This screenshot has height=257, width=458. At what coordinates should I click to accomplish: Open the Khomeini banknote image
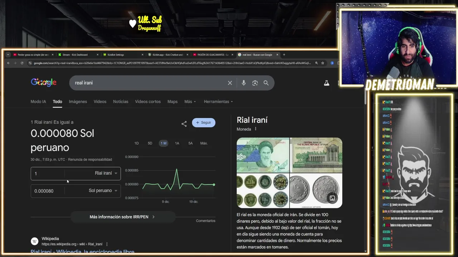pos(263,155)
